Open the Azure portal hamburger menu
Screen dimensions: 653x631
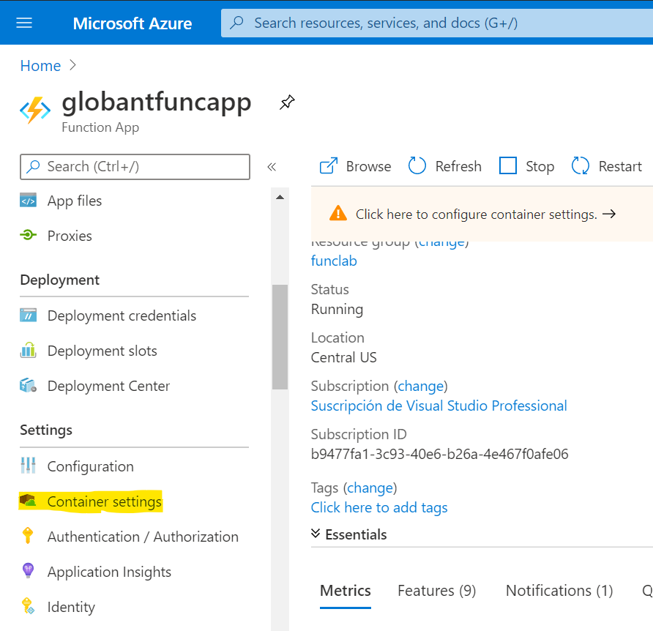pos(24,23)
